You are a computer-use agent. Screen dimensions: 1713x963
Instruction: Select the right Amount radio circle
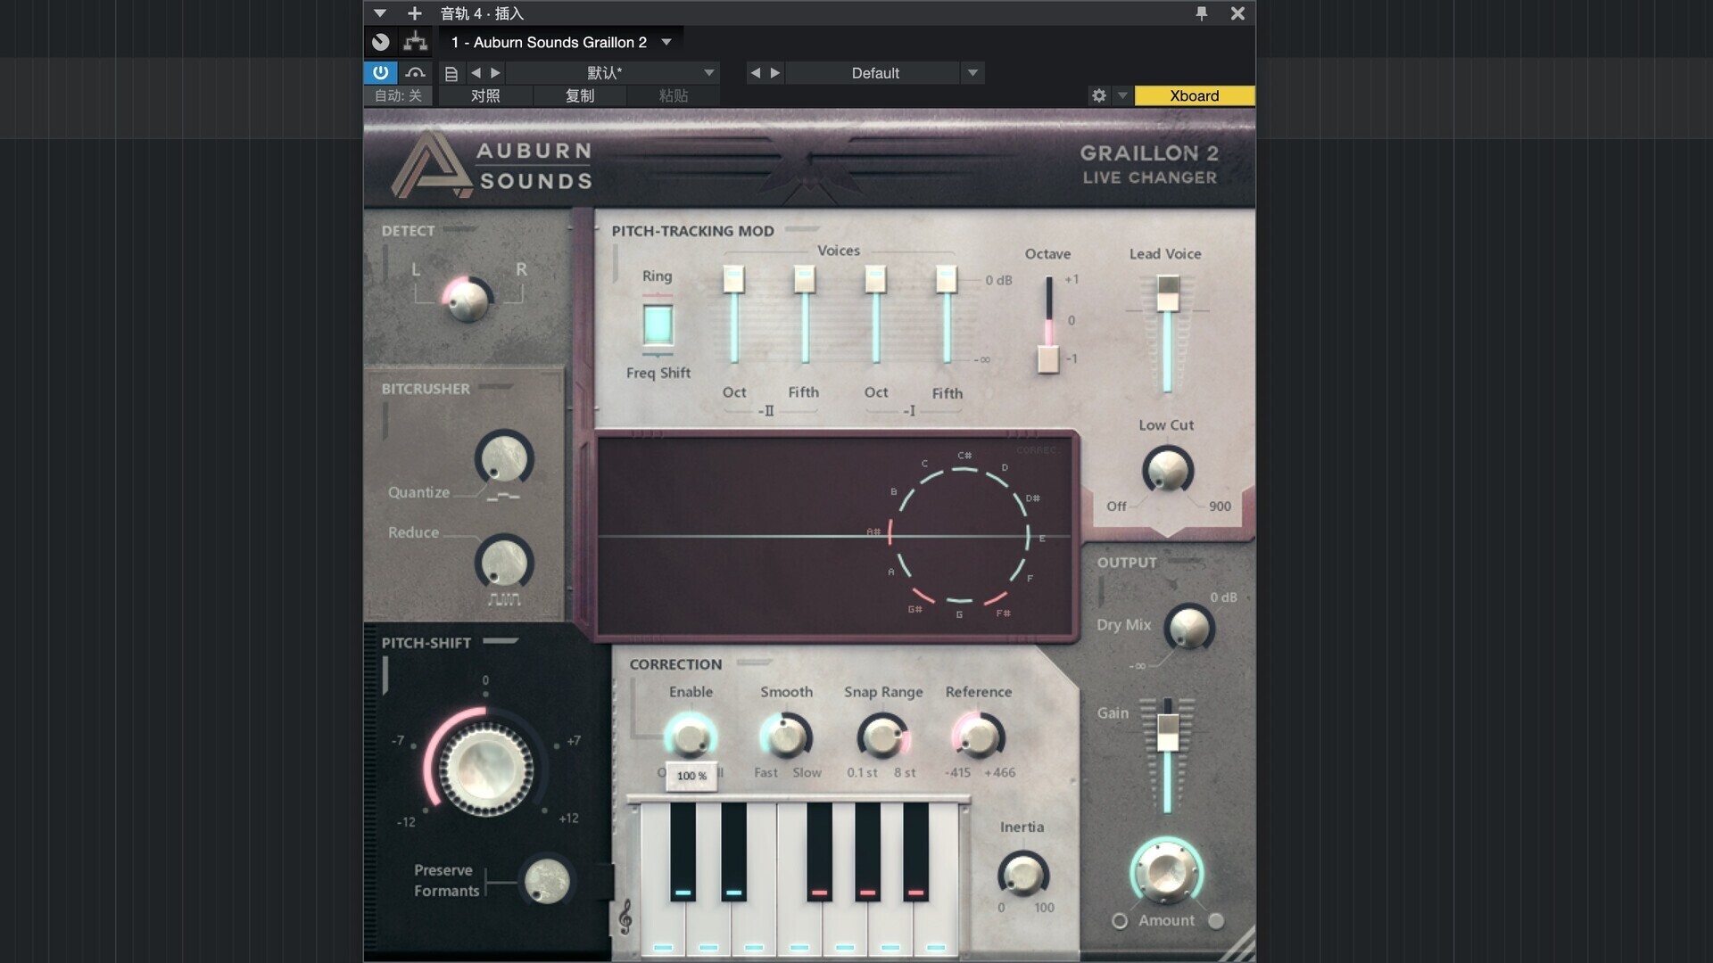pyautogui.click(x=1216, y=921)
